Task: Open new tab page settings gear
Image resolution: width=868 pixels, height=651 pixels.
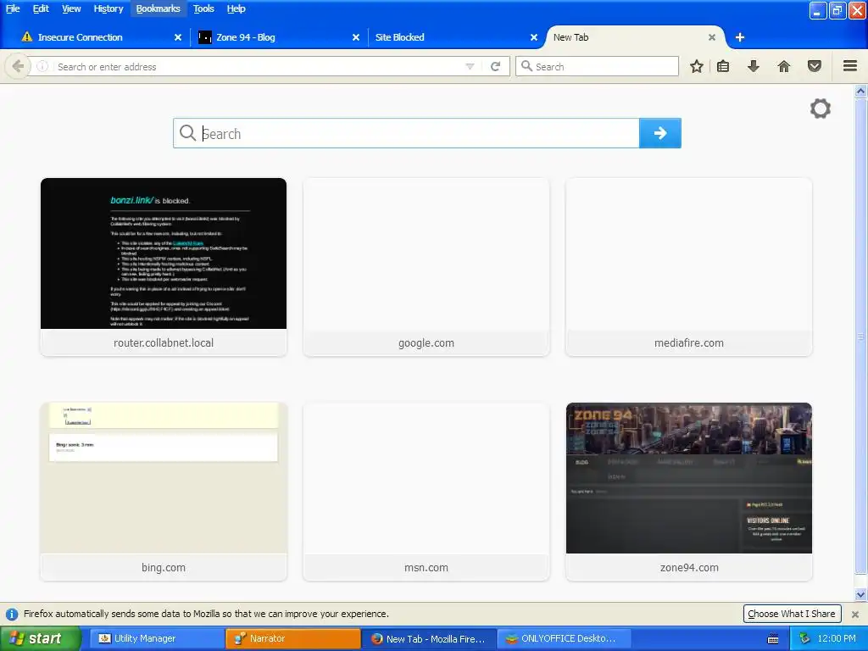Action: pyautogui.click(x=821, y=108)
